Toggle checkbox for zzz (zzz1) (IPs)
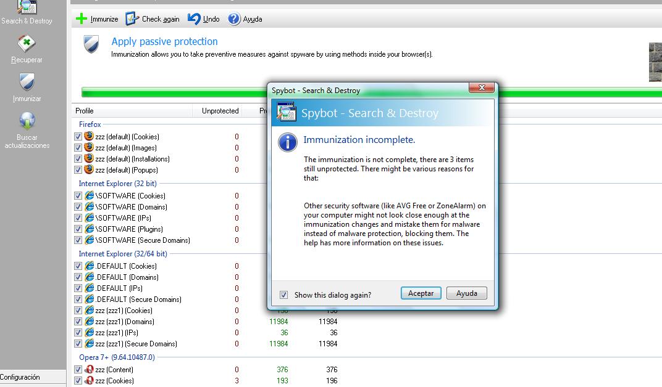662x387 pixels. (78, 333)
